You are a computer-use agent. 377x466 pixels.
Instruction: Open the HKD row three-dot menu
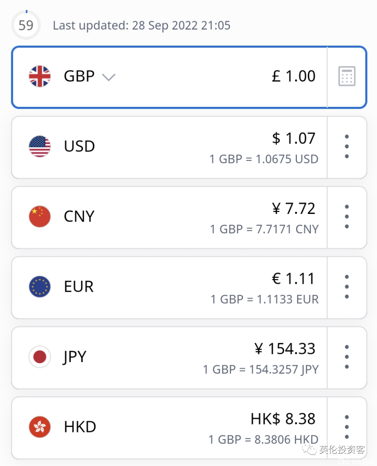pyautogui.click(x=347, y=427)
